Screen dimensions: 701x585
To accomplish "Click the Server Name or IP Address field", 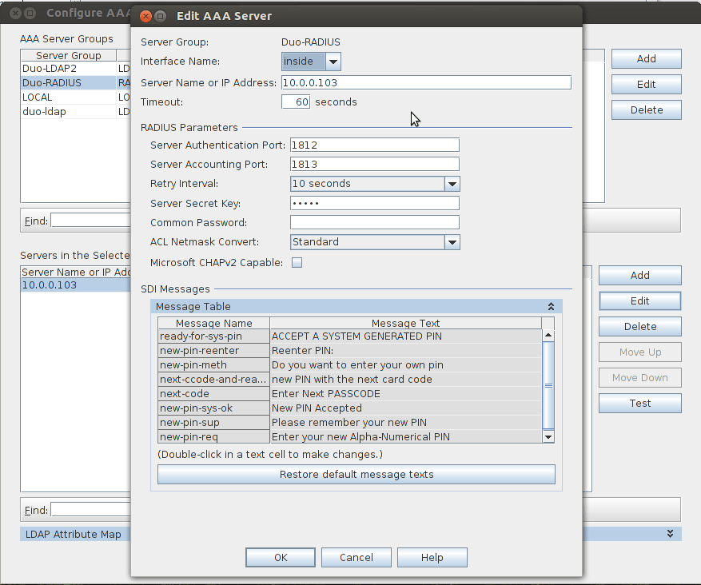I will point(426,82).
